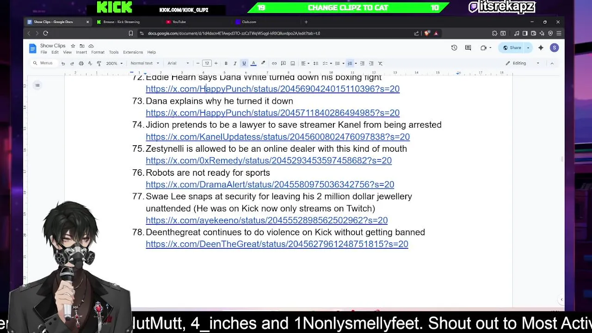
Task: Open the video call camera menu
Action: [485, 48]
